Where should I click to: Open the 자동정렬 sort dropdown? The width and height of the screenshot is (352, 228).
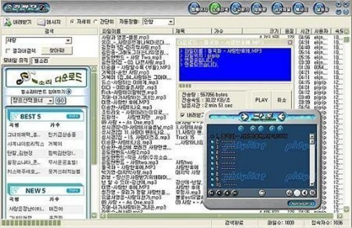171,21
